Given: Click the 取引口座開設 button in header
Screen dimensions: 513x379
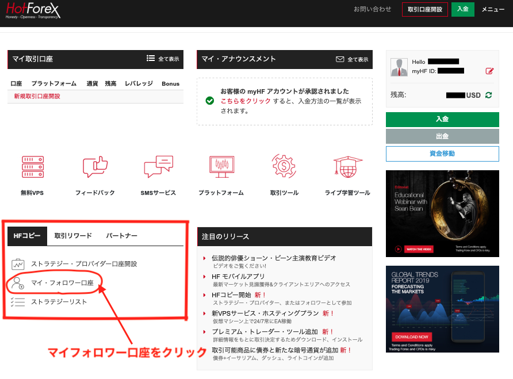Looking at the screenshot, I should (424, 9).
